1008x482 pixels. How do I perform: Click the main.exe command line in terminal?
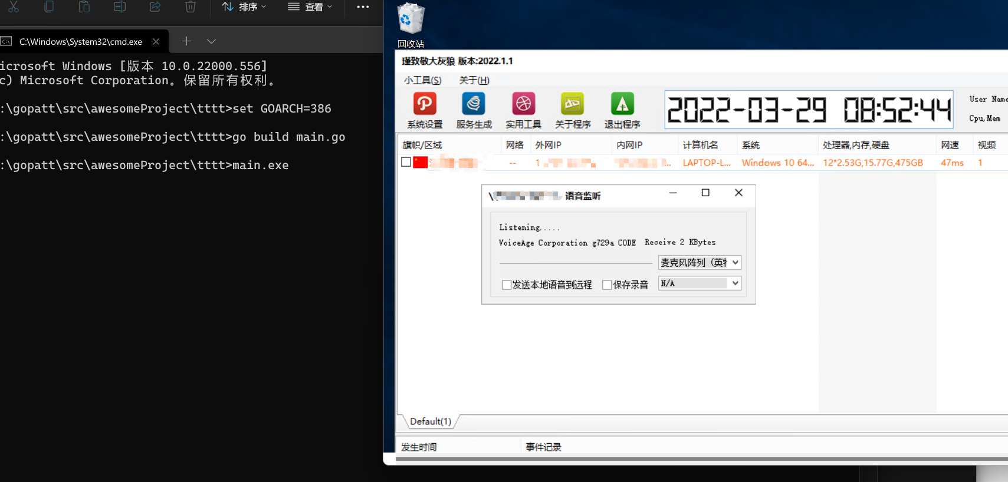[145, 165]
